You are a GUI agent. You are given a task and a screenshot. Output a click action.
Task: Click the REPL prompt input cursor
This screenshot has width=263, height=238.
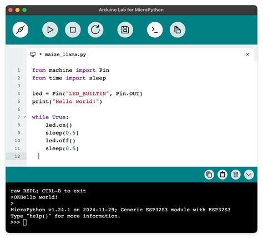[25, 222]
